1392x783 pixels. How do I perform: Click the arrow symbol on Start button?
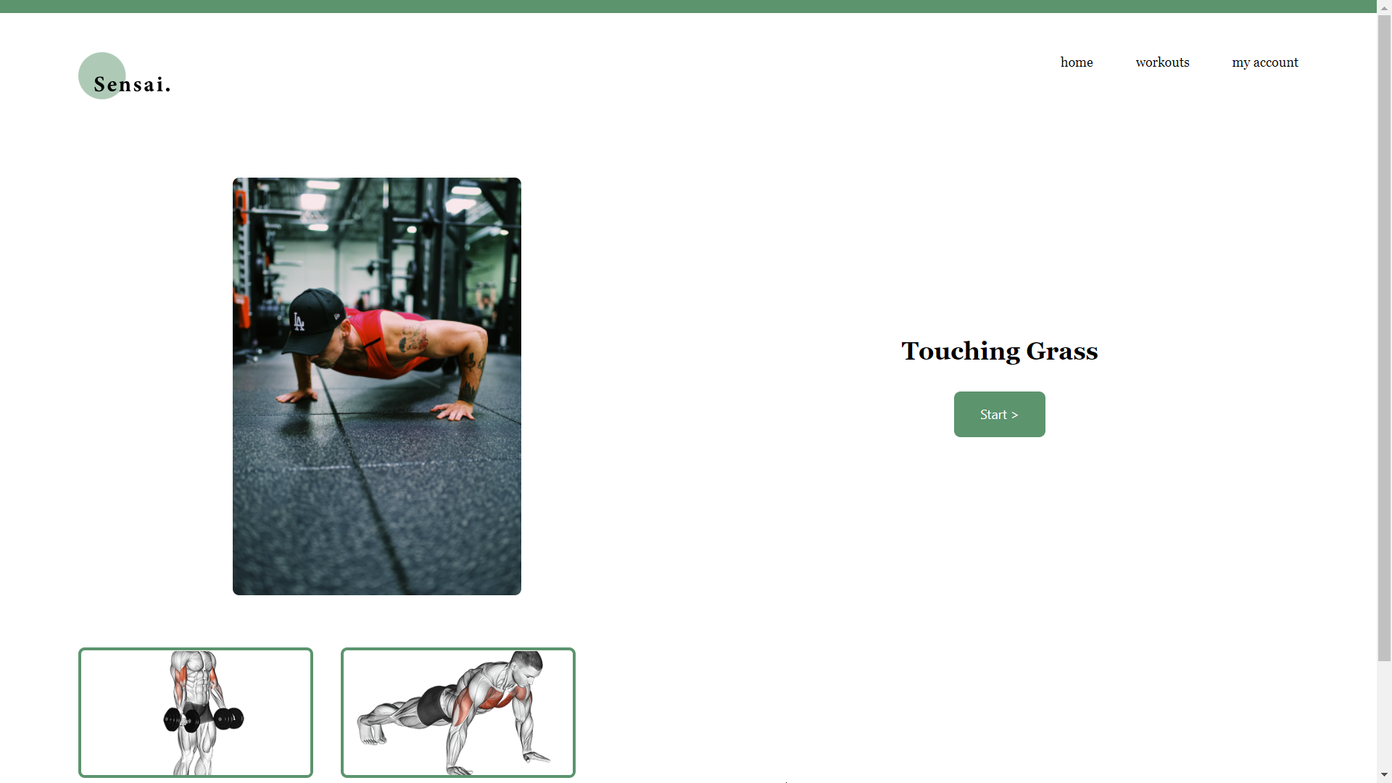[1015, 415]
